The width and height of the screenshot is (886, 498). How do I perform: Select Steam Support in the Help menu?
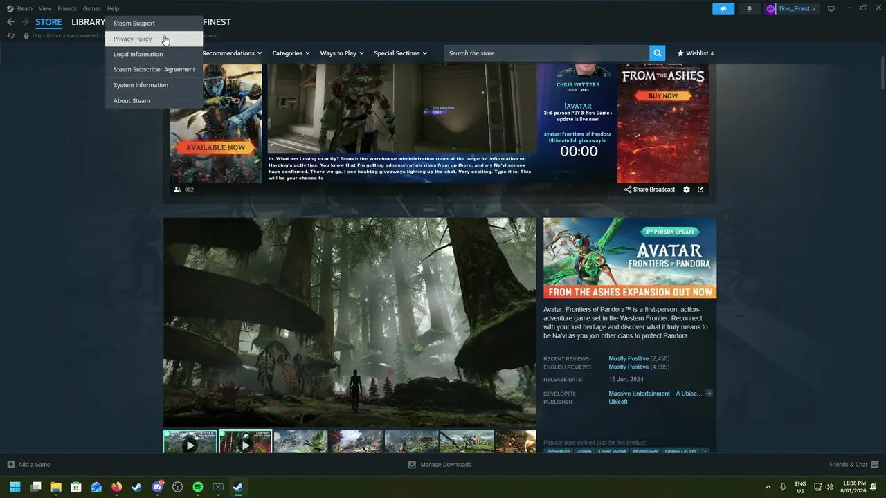(x=154, y=23)
